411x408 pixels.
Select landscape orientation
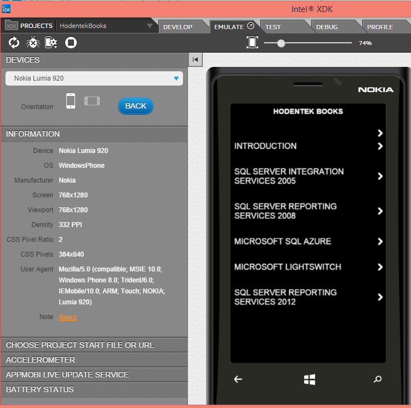pos(92,101)
